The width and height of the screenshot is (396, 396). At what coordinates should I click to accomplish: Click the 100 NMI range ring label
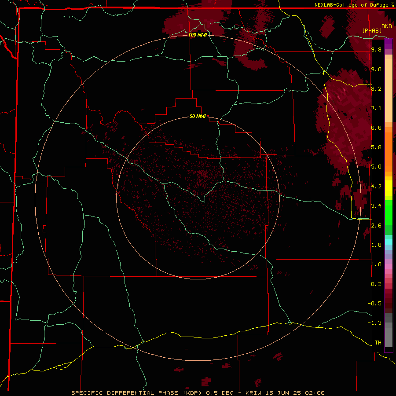coord(198,35)
